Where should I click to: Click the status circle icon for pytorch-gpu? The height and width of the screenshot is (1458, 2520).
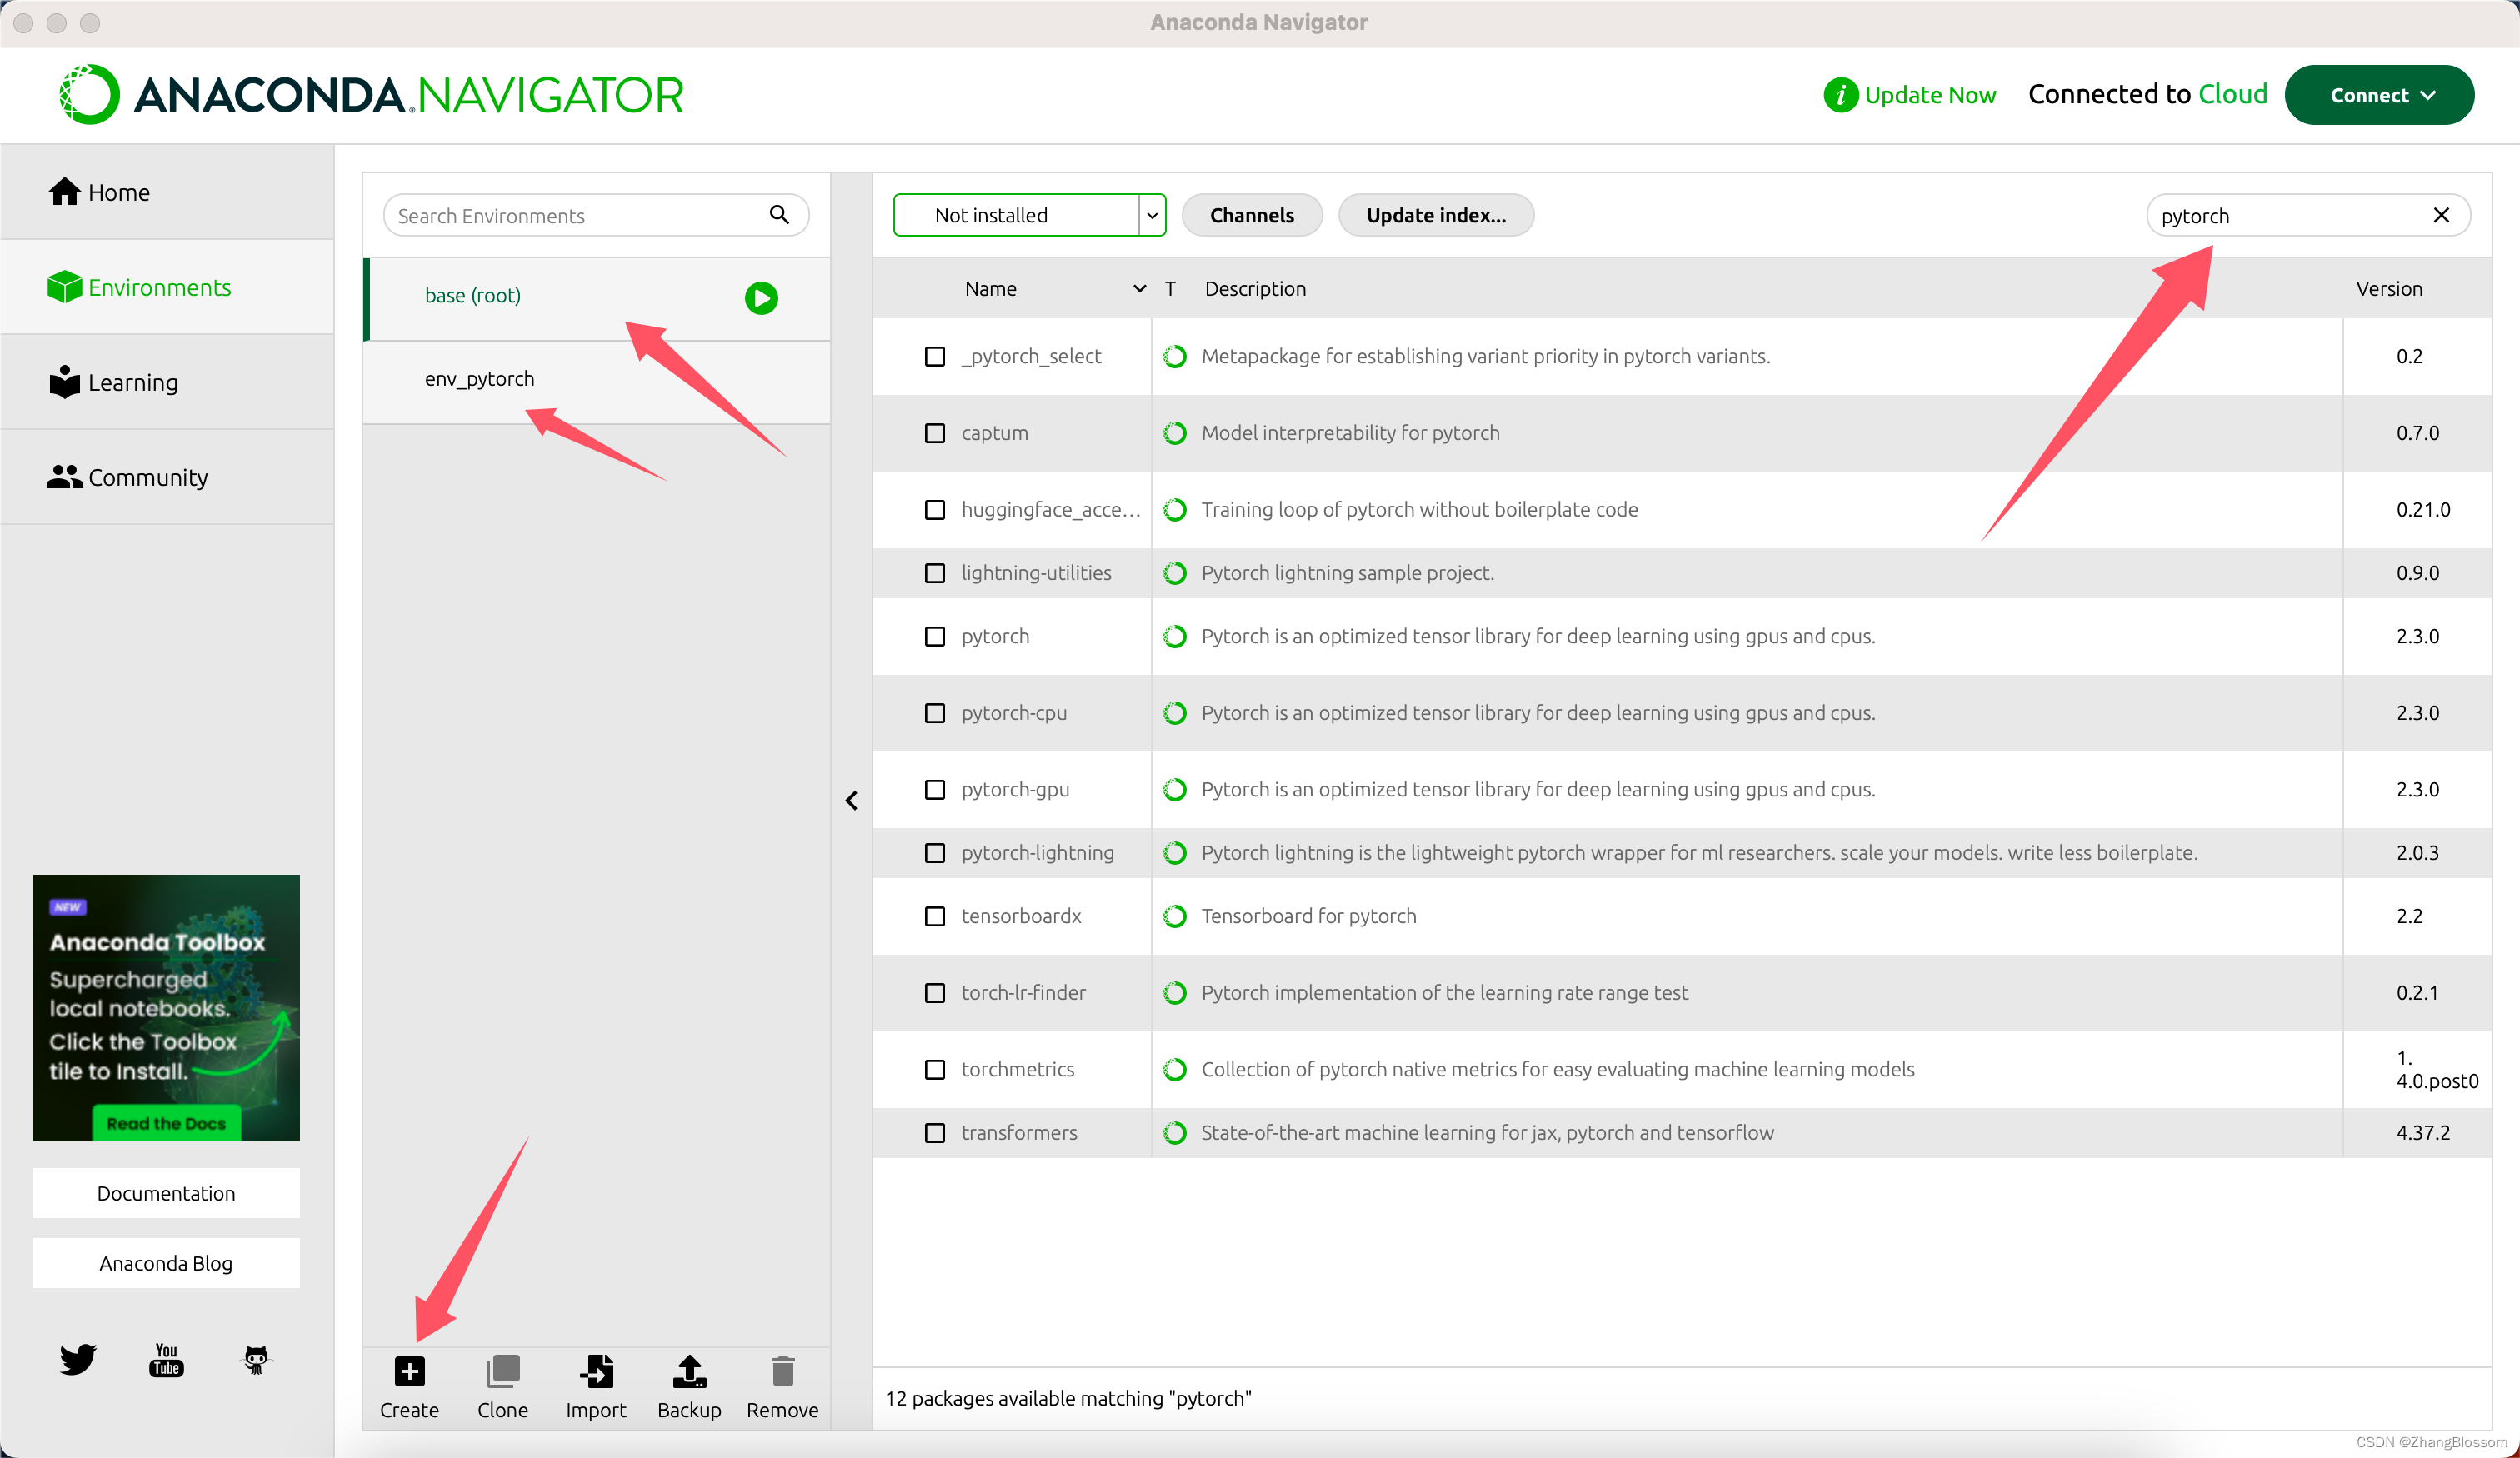[x=1175, y=789]
